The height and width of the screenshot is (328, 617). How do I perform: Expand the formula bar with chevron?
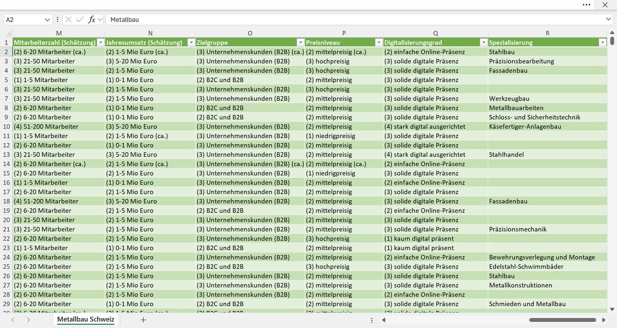[x=608, y=20]
